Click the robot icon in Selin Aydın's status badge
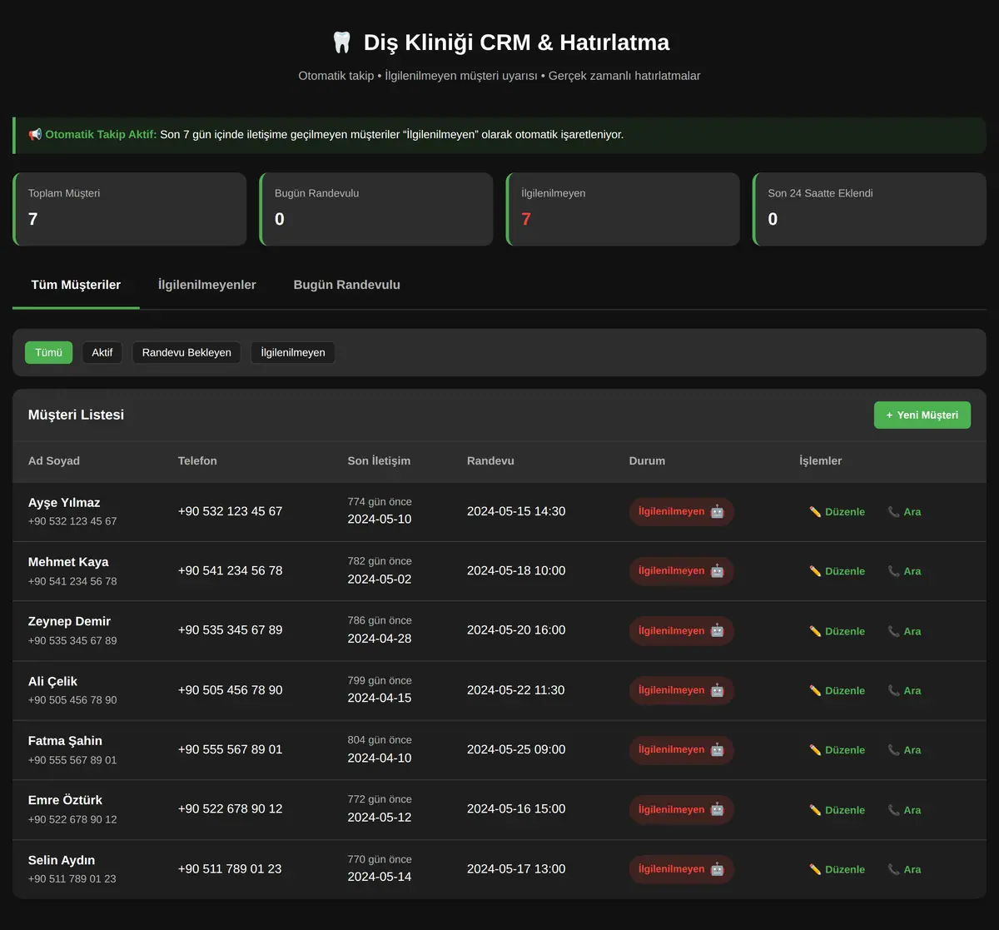 point(717,869)
